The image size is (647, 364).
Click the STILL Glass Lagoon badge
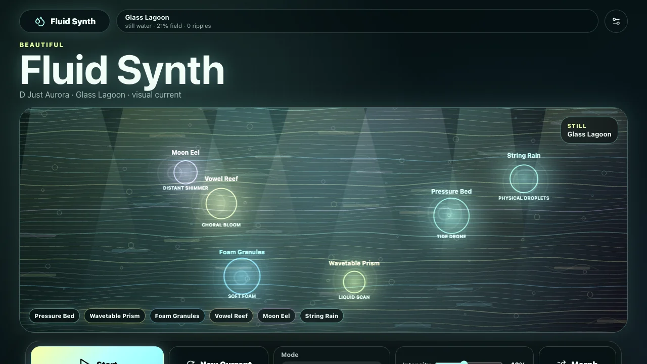pos(589,130)
